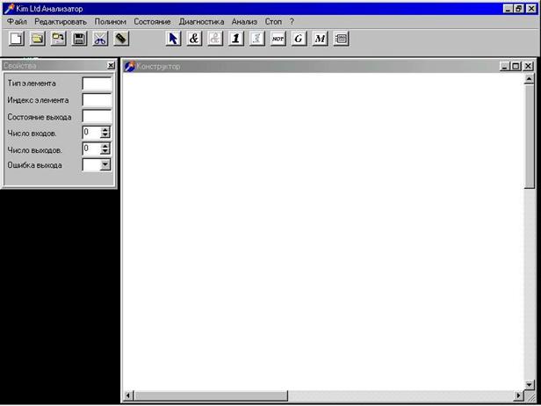Screen dimensions: 541x406
Task: Click the Cut scissors icon
Action: coord(100,39)
